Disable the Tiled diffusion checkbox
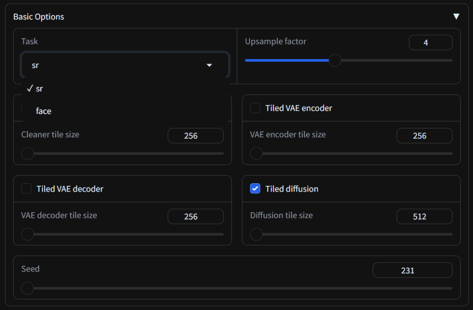Viewport: 473px width, 310px height. tap(255, 189)
